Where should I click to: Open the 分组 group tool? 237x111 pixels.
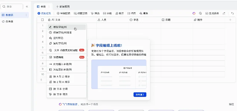(107, 13)
